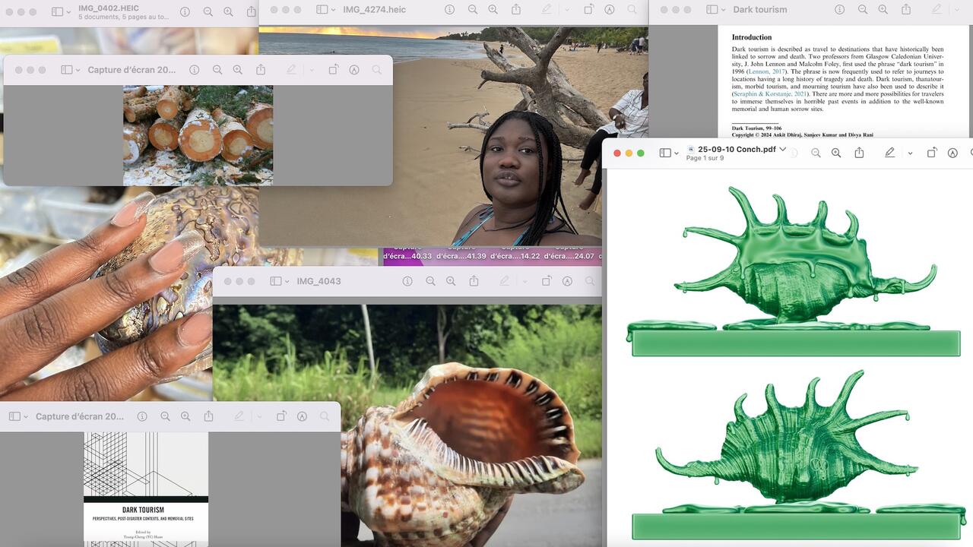The height and width of the screenshot is (547, 973).
Task: Open the title dropdown beside 25-09-10 Conch.pdf
Action: click(783, 149)
